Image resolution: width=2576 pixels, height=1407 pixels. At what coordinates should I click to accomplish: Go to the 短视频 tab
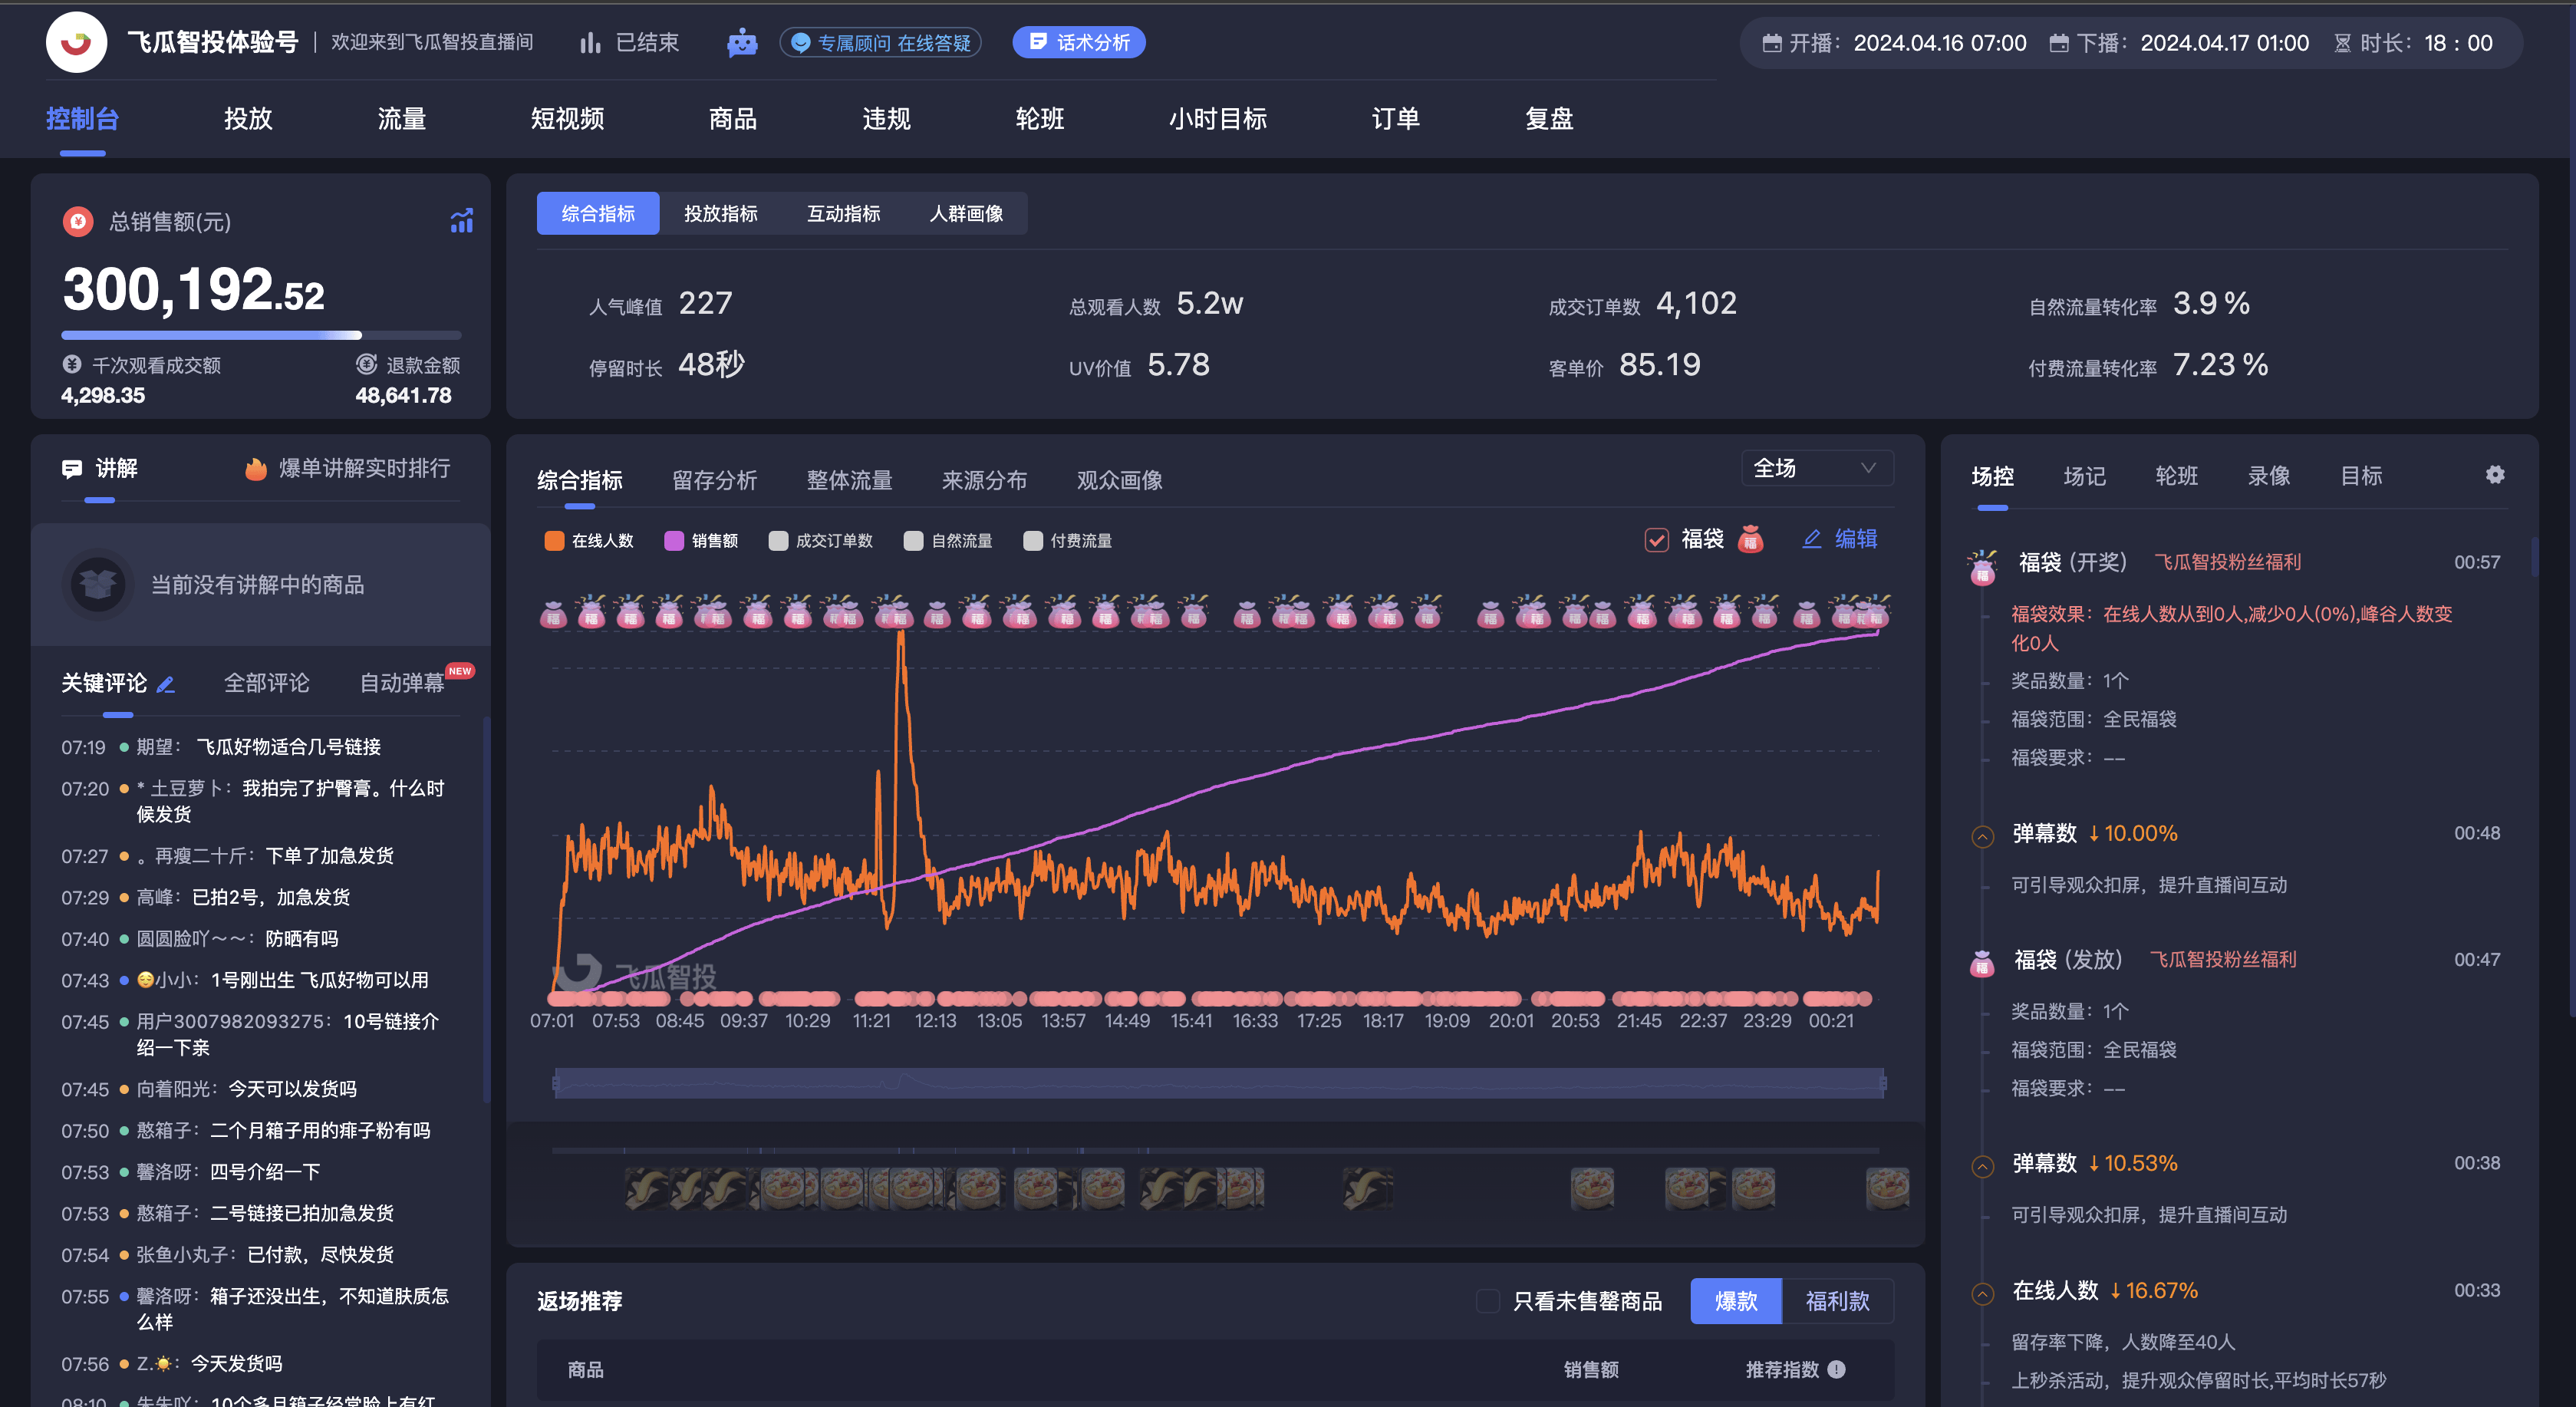point(567,119)
